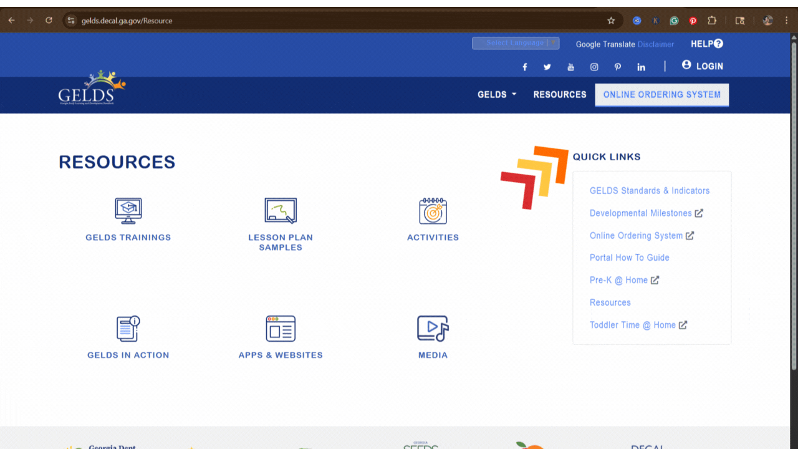798x449 pixels.
Task: Click the LOGIN link
Action: point(703,66)
